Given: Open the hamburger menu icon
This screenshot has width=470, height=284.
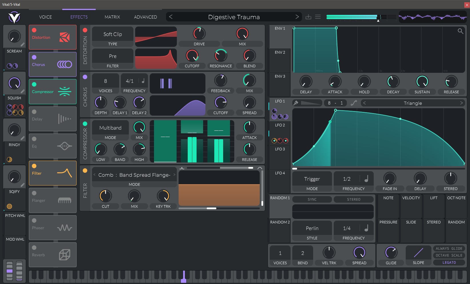Looking at the screenshot, I should click(x=318, y=17).
